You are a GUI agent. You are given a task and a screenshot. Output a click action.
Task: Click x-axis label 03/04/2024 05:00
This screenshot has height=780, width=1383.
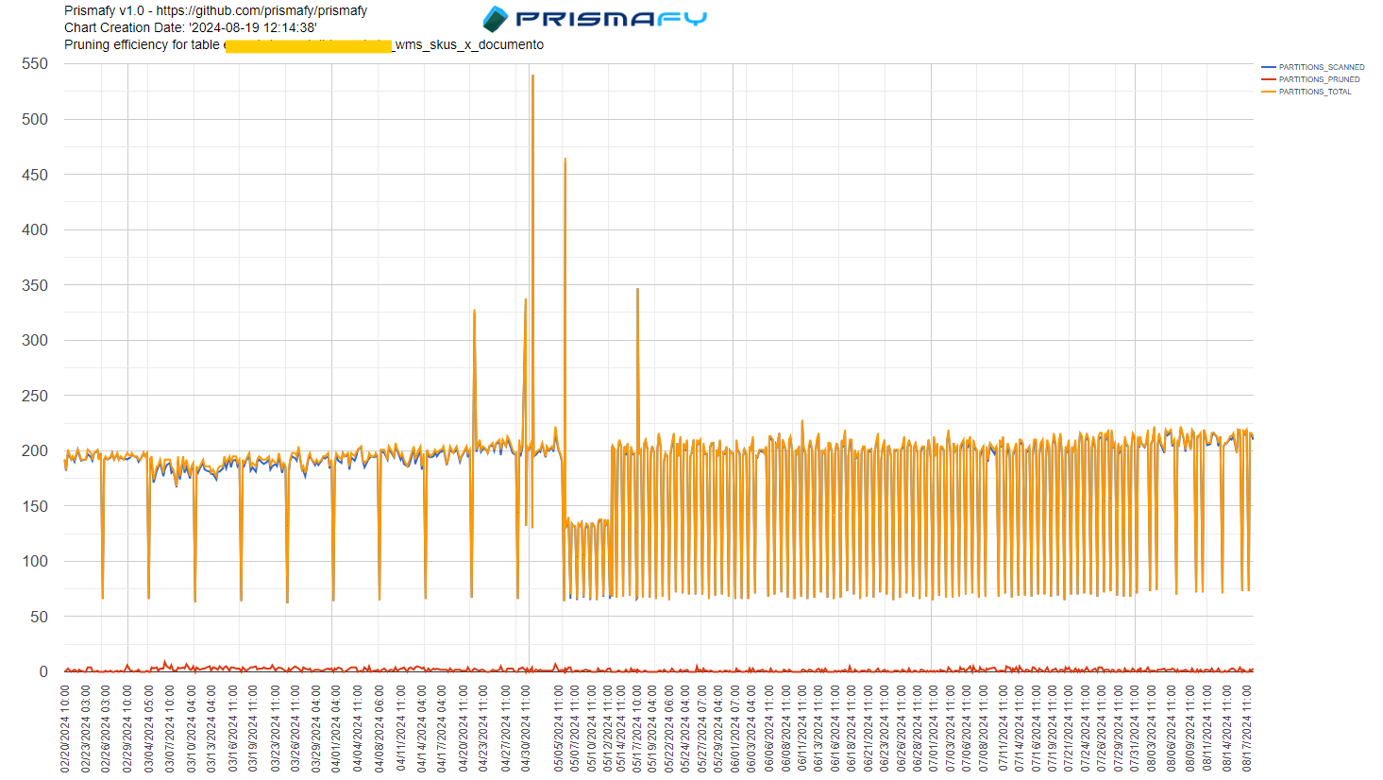(x=149, y=729)
